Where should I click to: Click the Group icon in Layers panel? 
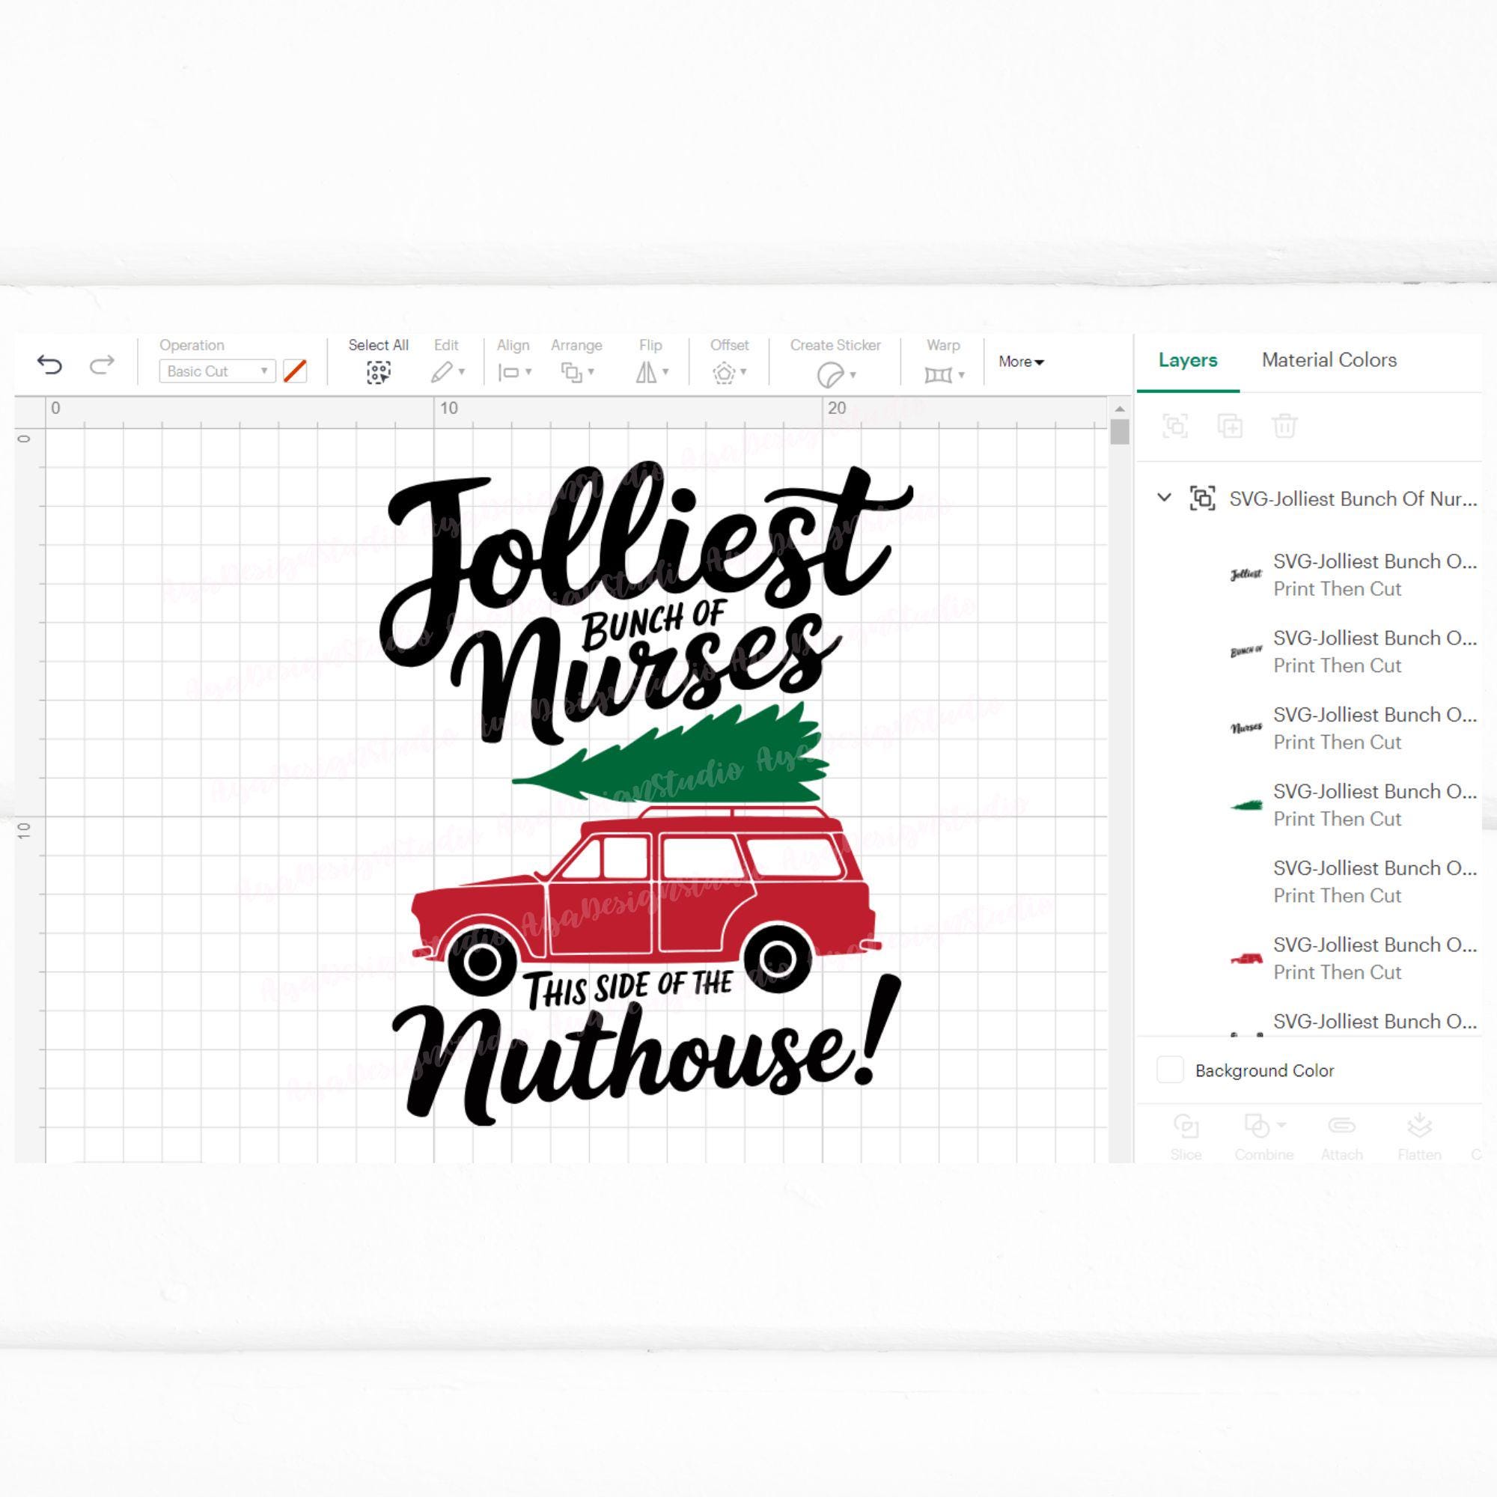tap(1175, 425)
